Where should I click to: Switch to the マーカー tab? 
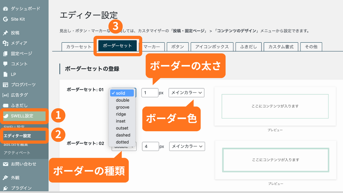point(152,47)
